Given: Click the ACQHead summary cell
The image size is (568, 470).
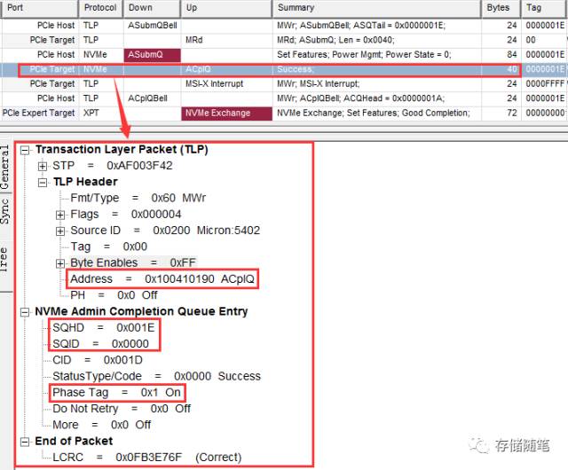Looking at the screenshot, I should tap(377, 98).
